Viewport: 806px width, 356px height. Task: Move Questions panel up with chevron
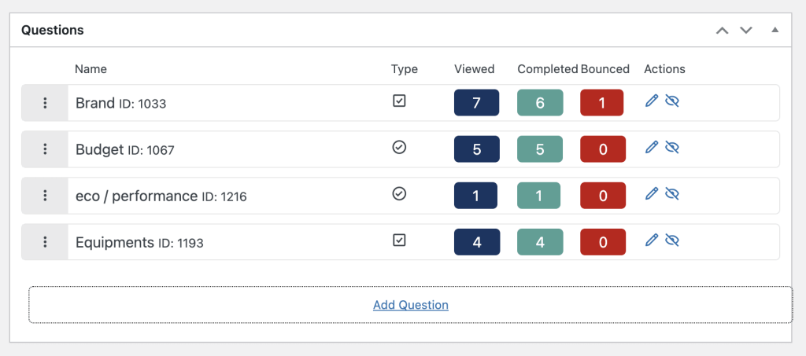(x=722, y=30)
